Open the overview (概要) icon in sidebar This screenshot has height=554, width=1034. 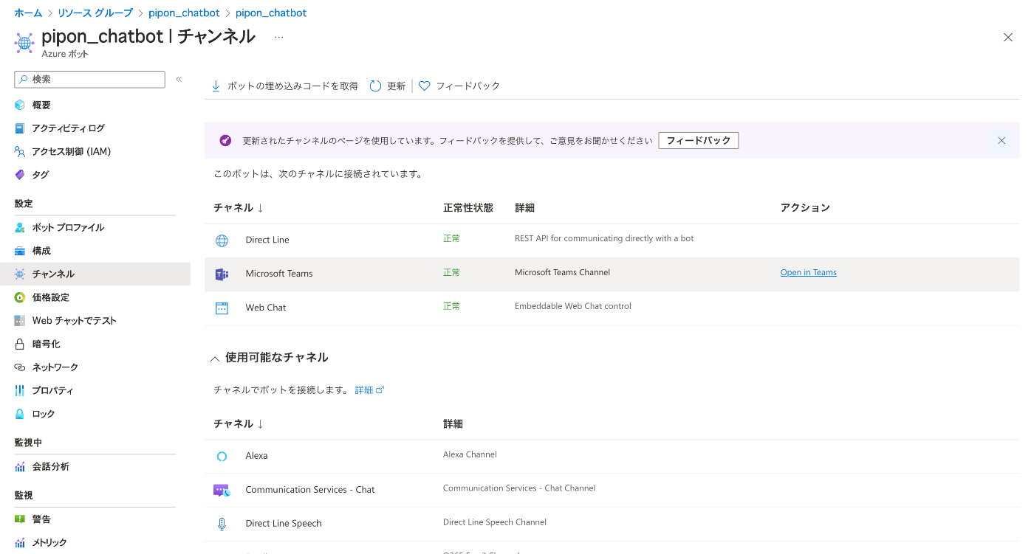tap(20, 105)
